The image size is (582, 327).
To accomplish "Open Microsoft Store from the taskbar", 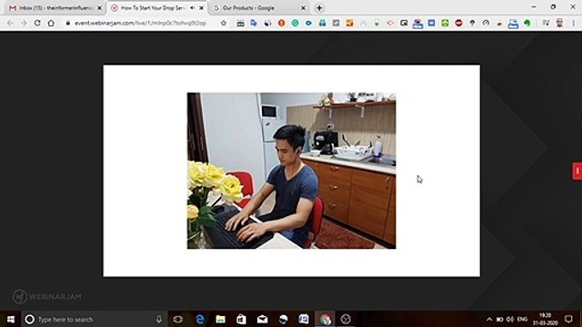I will [x=241, y=319].
